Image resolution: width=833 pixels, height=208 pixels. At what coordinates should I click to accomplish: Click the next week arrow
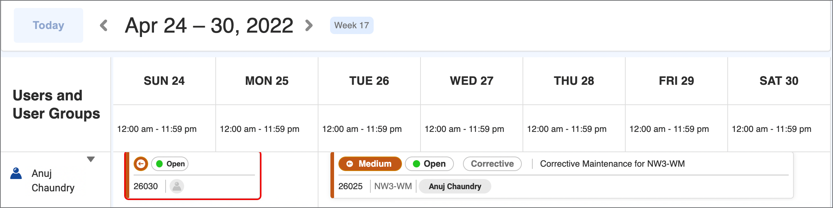(x=309, y=25)
